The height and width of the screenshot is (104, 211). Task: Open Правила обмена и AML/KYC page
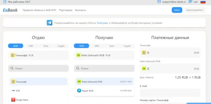click(40, 10)
